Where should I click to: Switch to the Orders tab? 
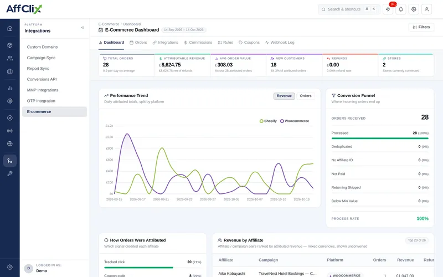pos(138,43)
